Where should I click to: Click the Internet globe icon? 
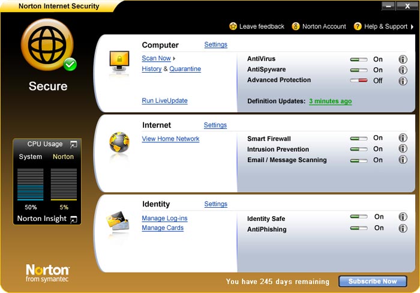click(x=119, y=143)
